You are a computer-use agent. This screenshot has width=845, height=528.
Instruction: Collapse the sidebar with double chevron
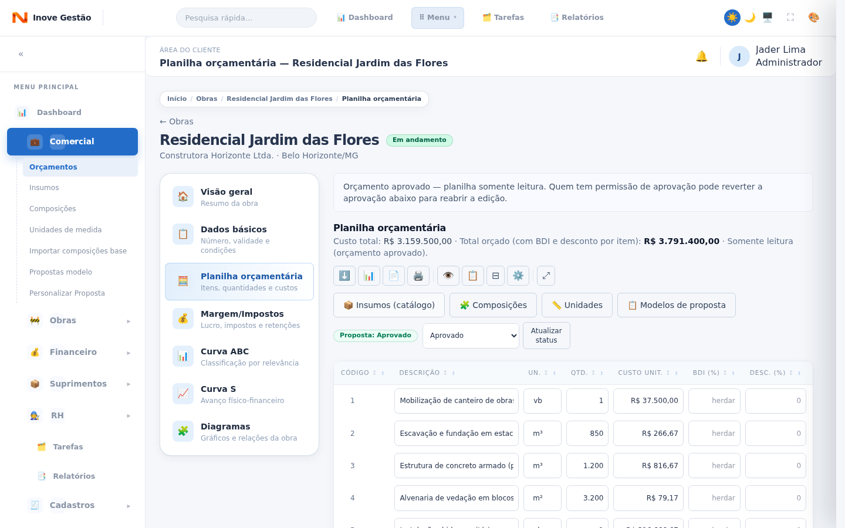pos(21,54)
